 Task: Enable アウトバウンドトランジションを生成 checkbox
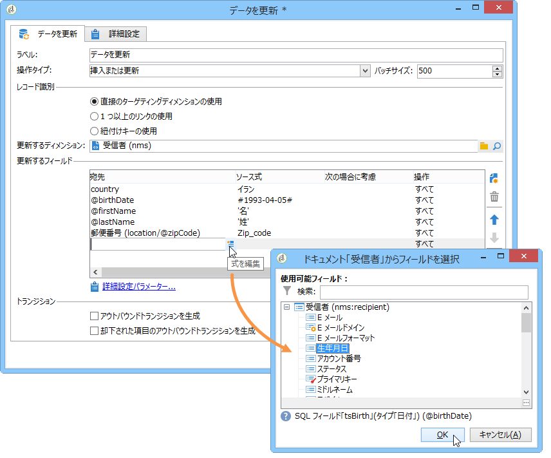tap(94, 316)
